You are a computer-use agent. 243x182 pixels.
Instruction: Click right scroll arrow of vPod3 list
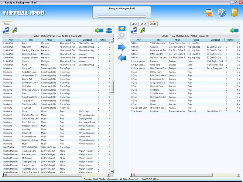pyautogui.click(x=238, y=175)
